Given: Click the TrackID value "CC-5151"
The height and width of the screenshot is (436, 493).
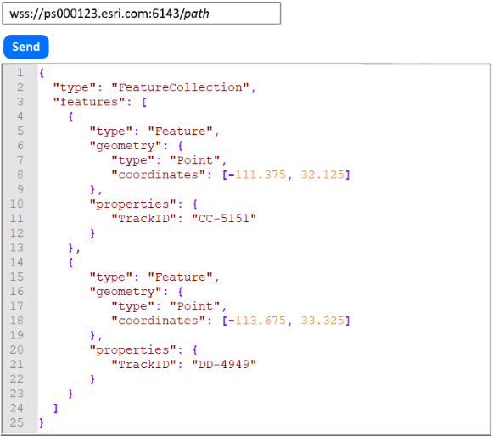Looking at the screenshot, I should [224, 219].
